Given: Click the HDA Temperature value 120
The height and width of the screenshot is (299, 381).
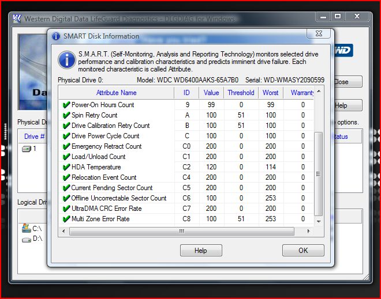Looking at the screenshot, I should coord(211,167).
